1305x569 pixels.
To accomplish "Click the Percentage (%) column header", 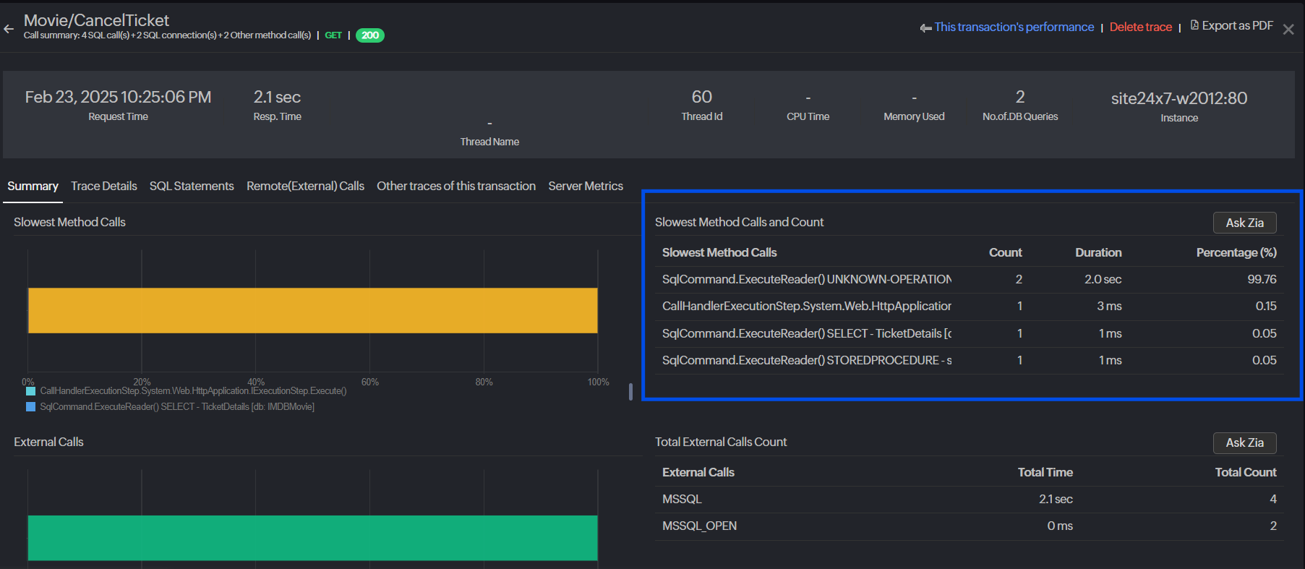I will pyautogui.click(x=1236, y=252).
